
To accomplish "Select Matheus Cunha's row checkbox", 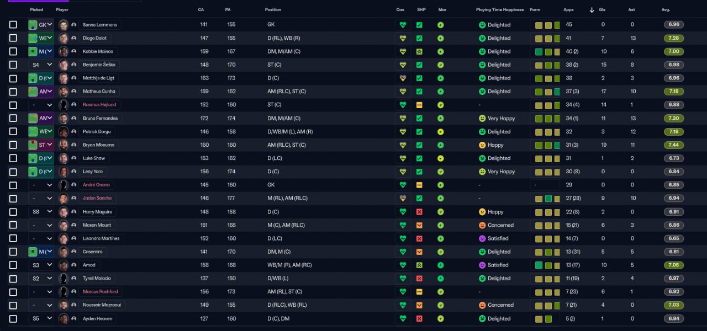I will click(x=13, y=92).
